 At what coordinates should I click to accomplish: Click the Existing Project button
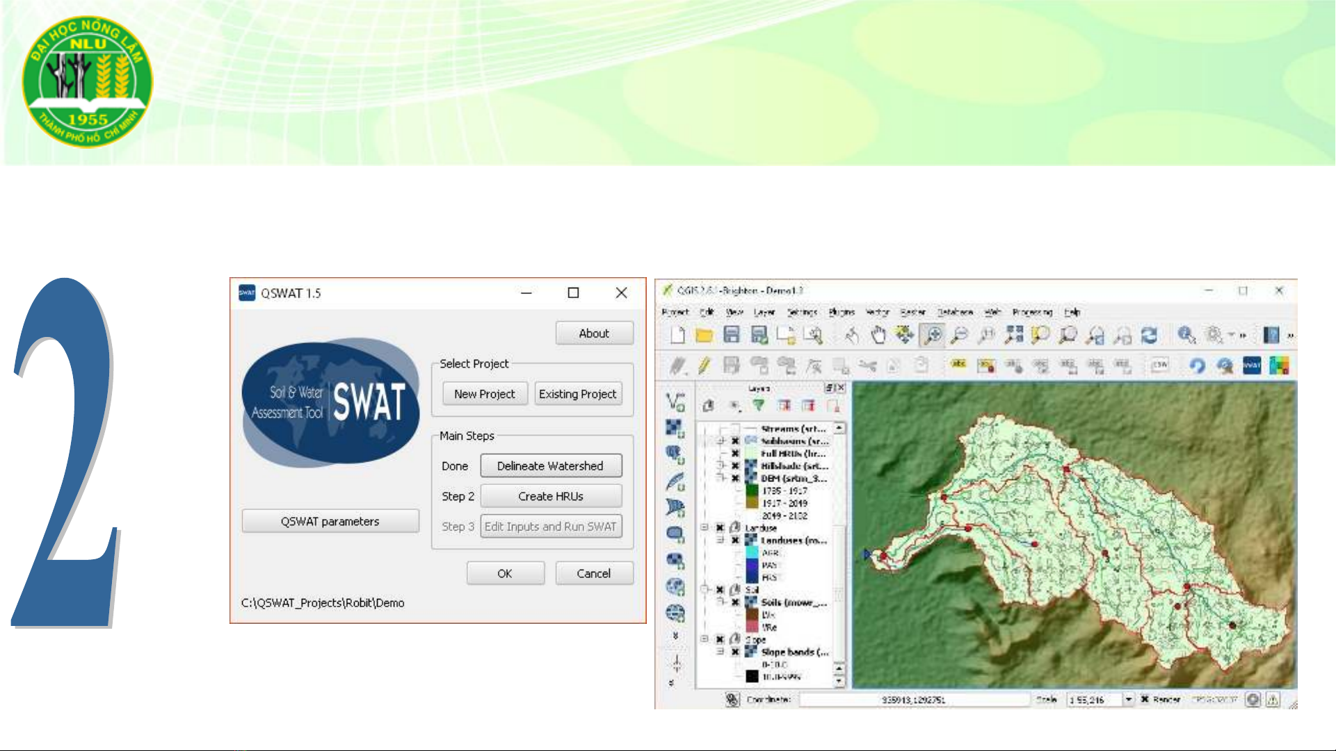[x=578, y=394]
